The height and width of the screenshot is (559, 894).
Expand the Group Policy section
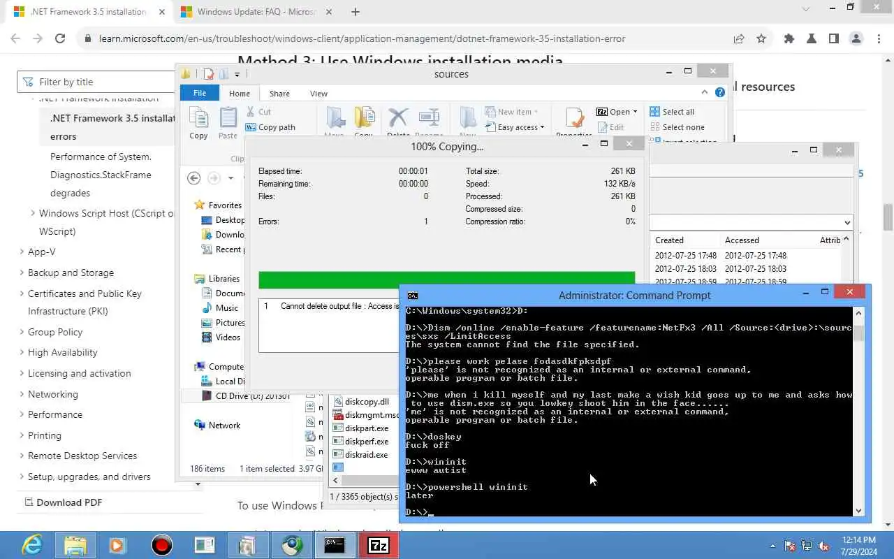[22, 333]
